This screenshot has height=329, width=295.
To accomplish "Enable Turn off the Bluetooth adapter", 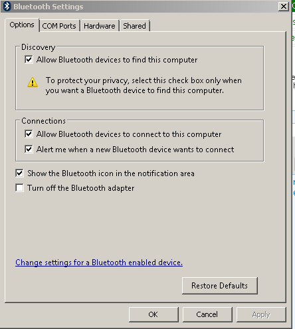I will [19, 188].
